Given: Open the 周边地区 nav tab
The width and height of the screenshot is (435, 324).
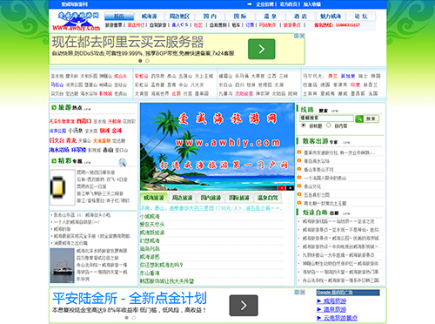Looking at the screenshot, I should 179,16.
